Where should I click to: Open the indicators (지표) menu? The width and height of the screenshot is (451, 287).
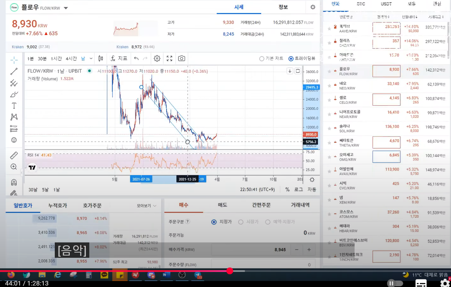pos(119,58)
